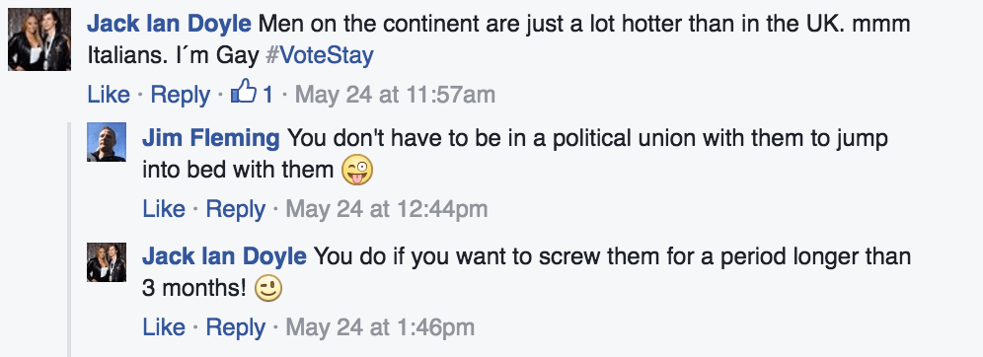Image resolution: width=983 pixels, height=357 pixels.
Task: Like Jim Fleming's reply
Action: click(164, 209)
